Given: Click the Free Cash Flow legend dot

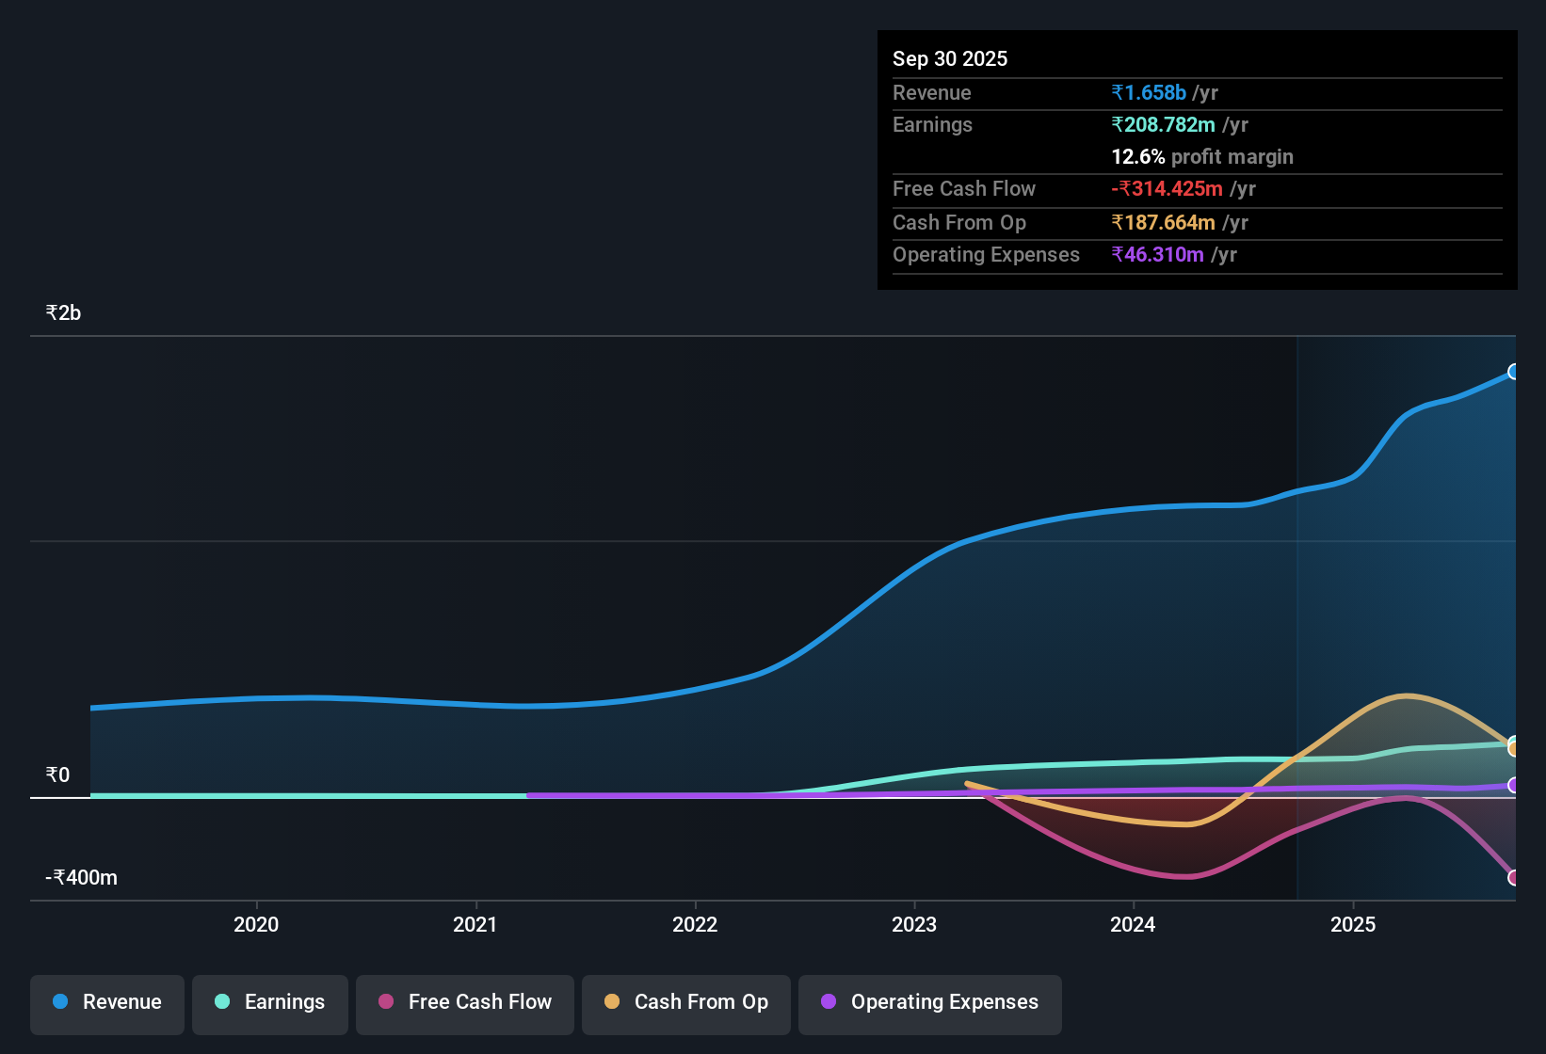Looking at the screenshot, I should click(x=385, y=1002).
